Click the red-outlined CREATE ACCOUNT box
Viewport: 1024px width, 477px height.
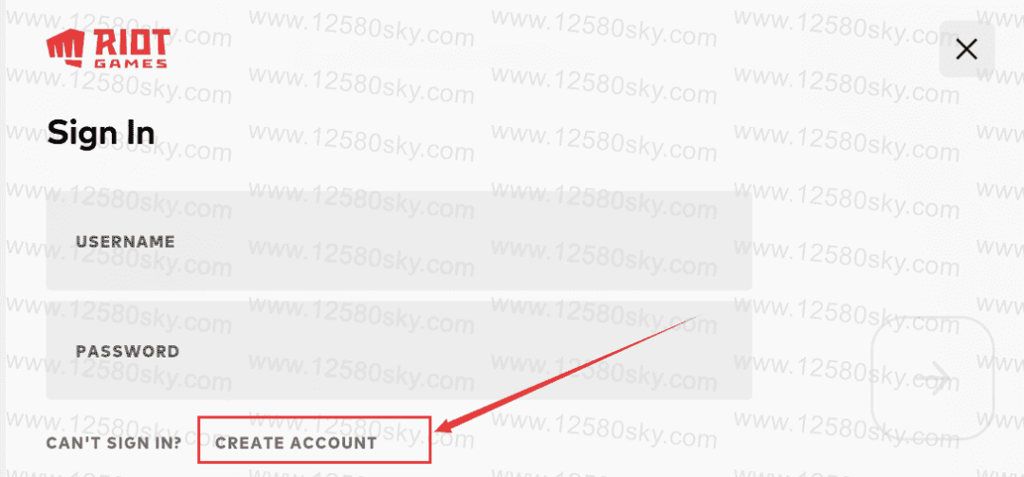[x=315, y=440]
